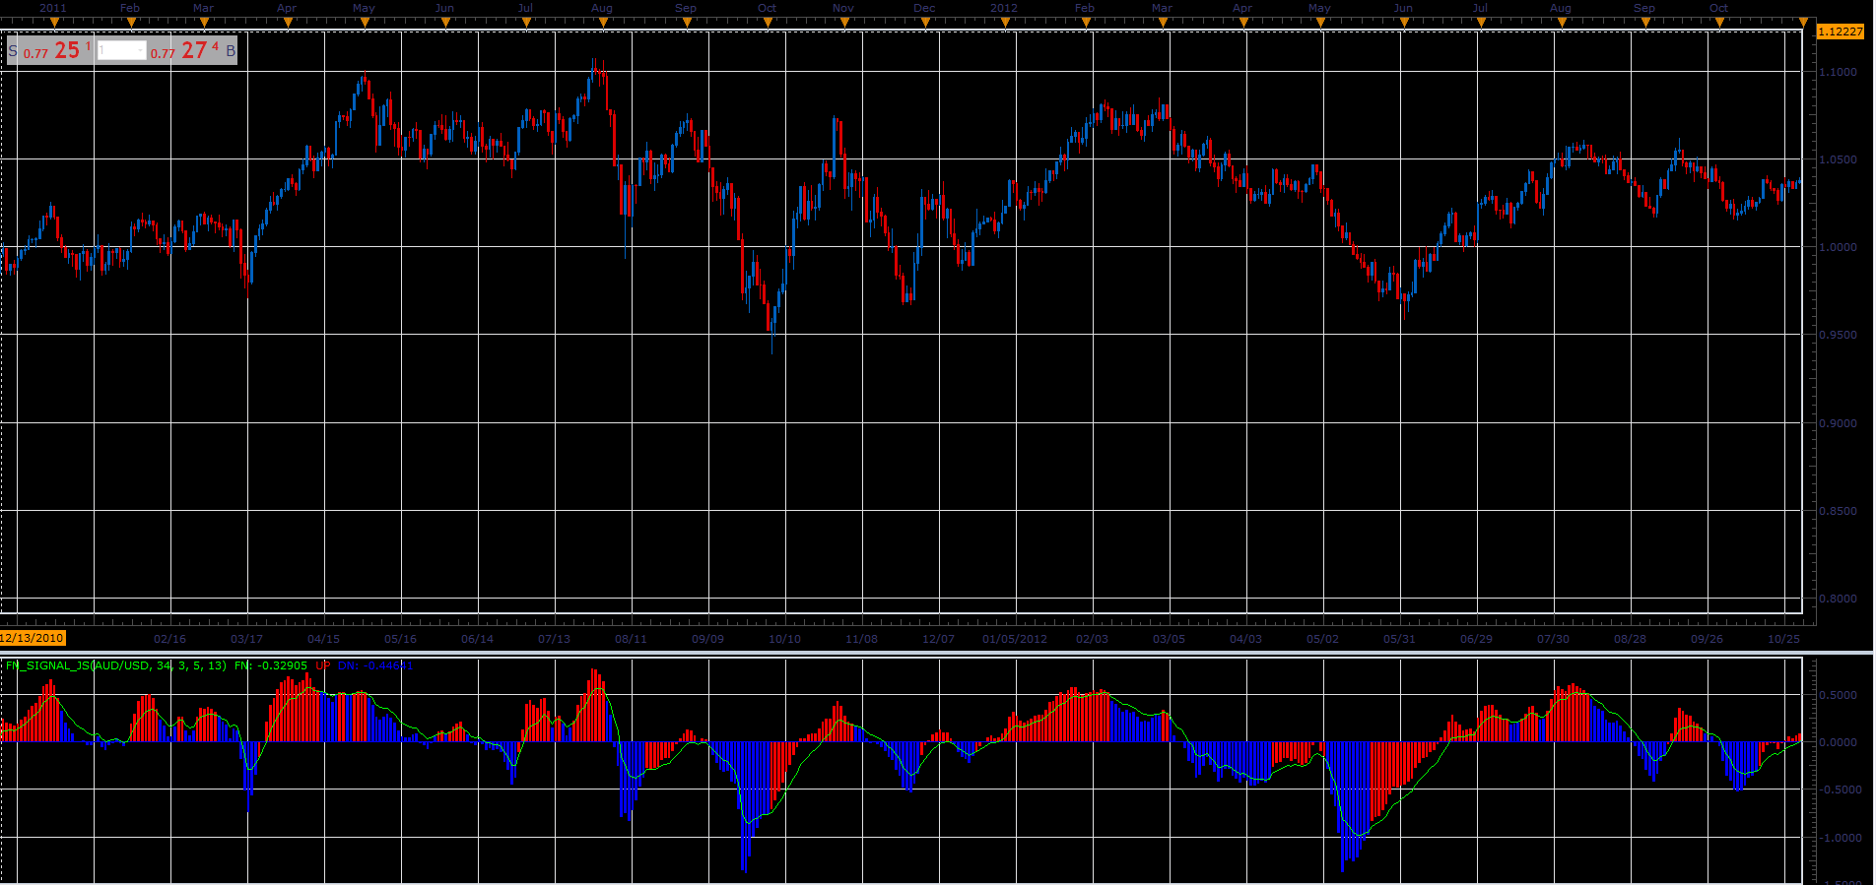The width and height of the screenshot is (1876, 885).
Task: Click the 10/10 date axis label
Action: [784, 639]
